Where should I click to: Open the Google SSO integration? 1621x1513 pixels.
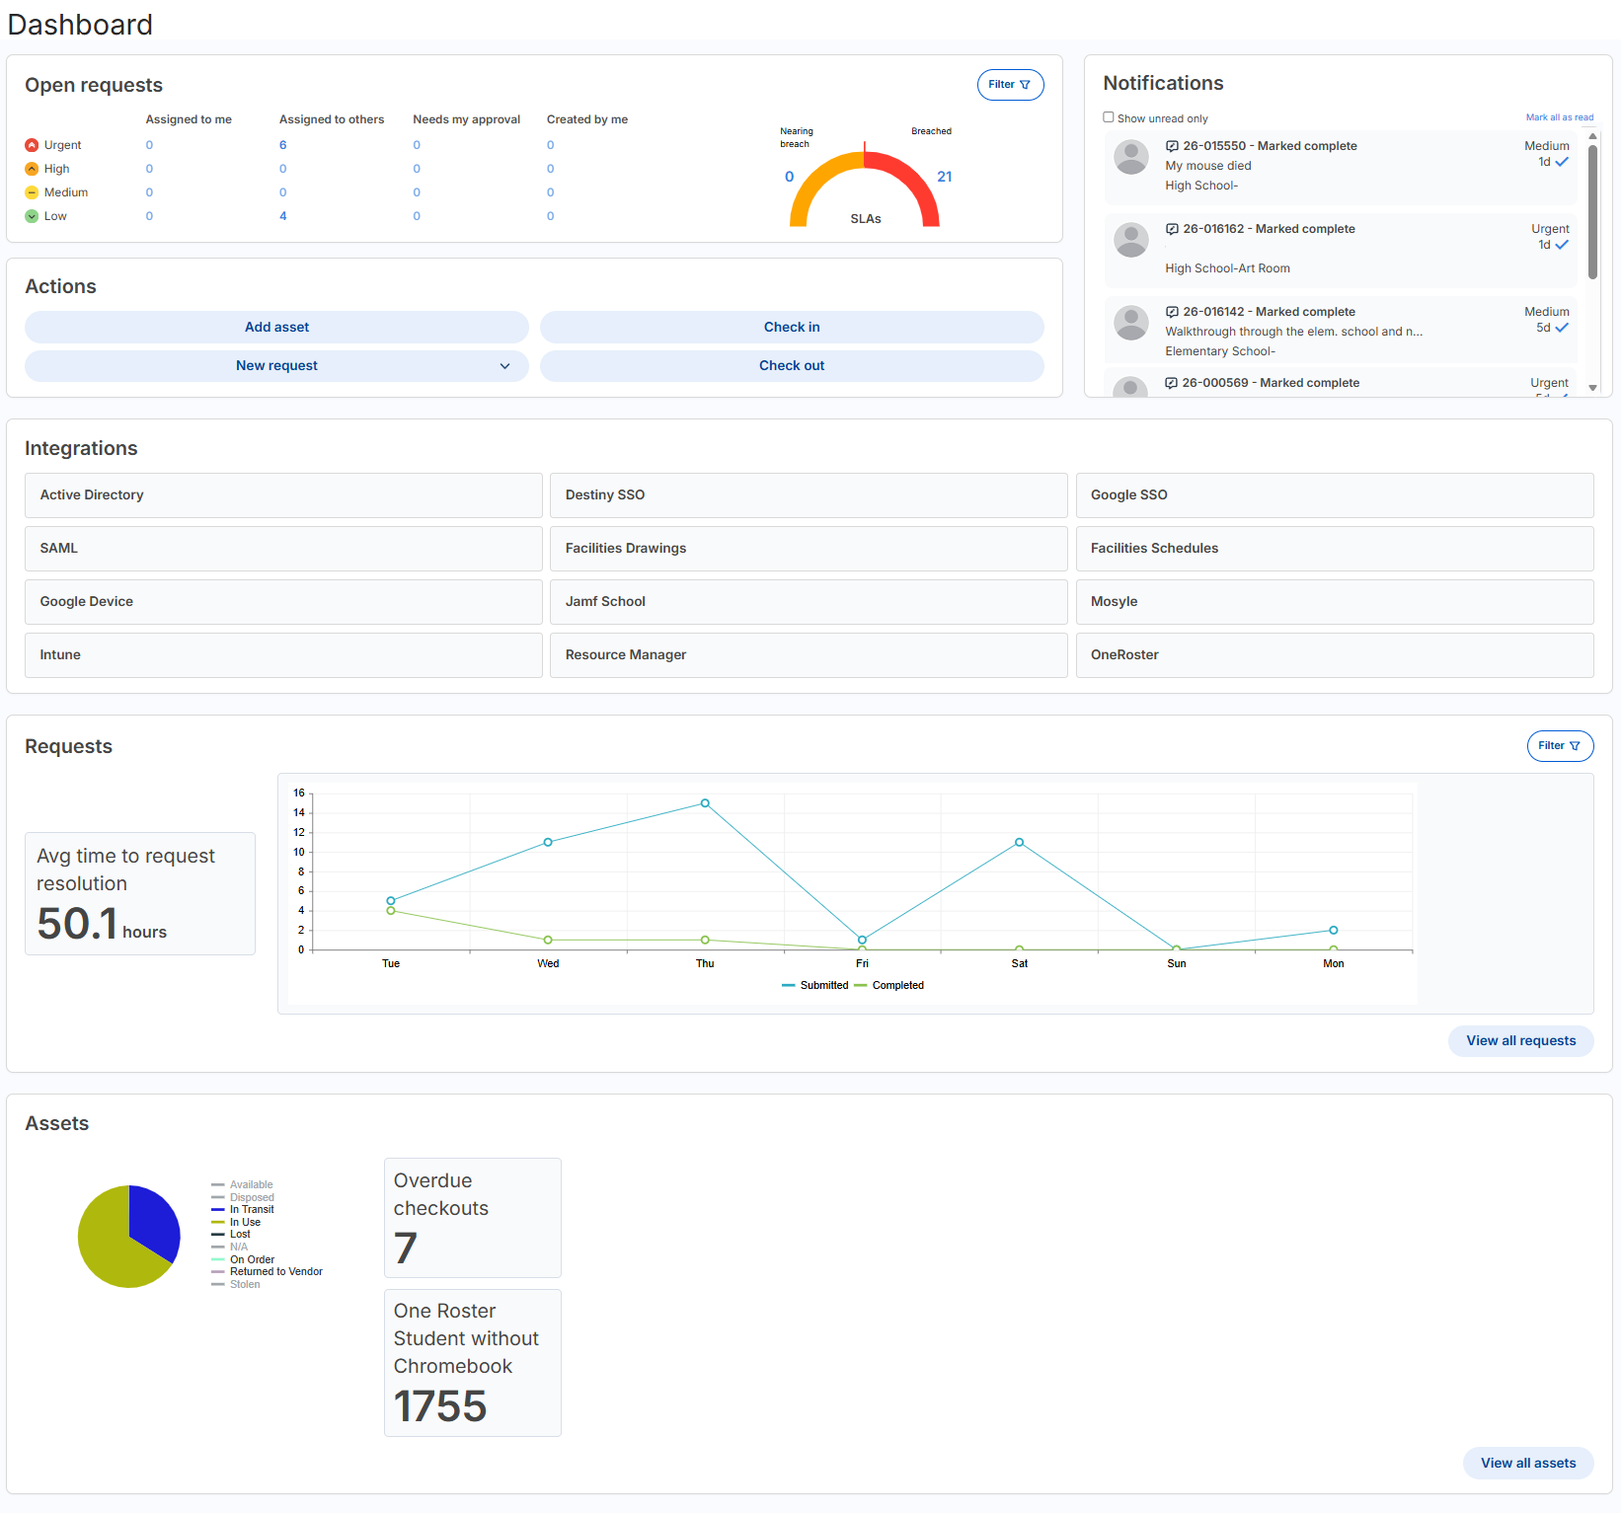tap(1335, 494)
